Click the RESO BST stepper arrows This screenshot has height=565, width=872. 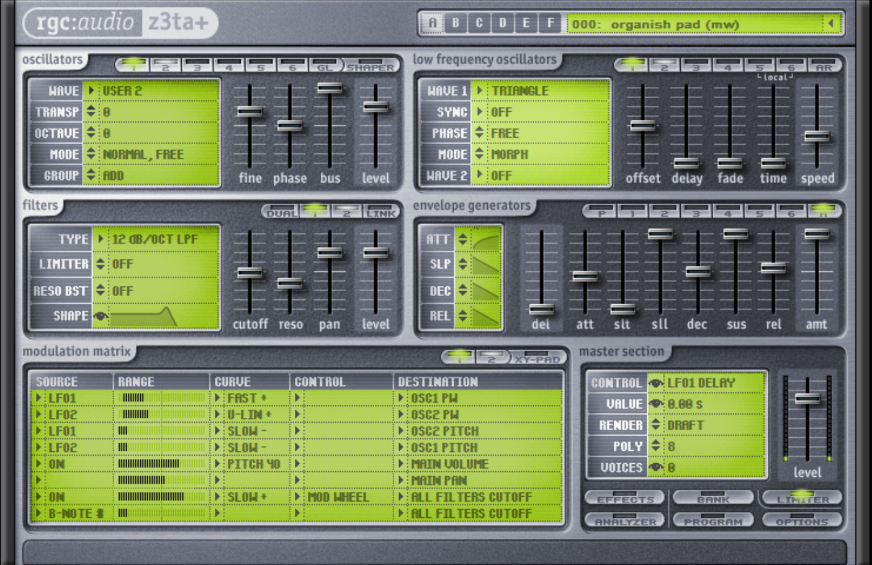pyautogui.click(x=101, y=291)
